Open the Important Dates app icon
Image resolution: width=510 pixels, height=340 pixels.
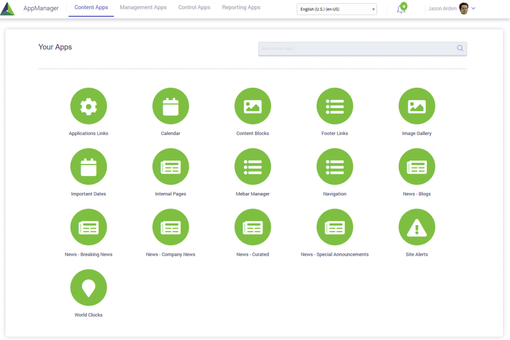89,167
